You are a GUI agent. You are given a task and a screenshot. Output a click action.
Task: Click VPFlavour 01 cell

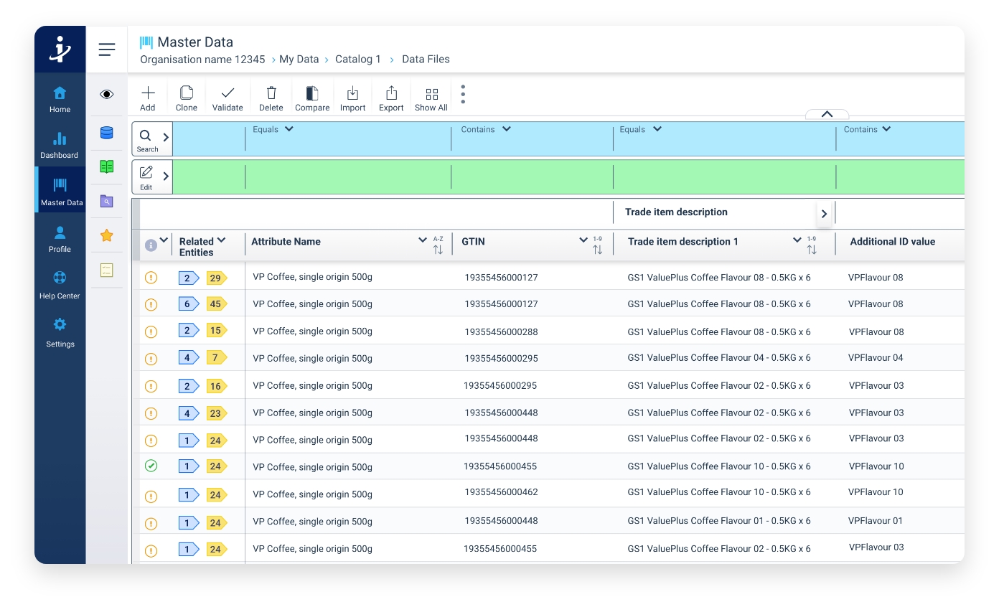[x=876, y=521]
